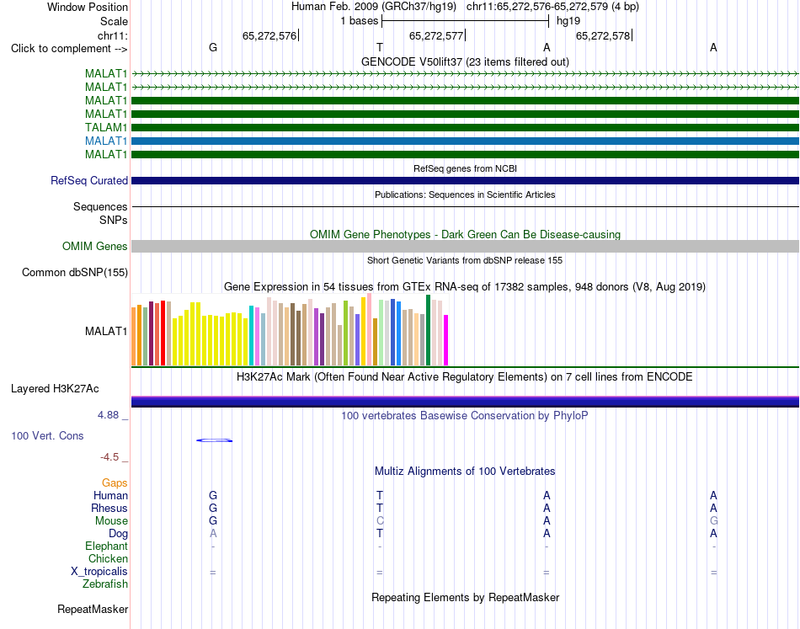This screenshot has width=800, height=629.
Task: Click the Elephant species label
Action: [106, 546]
